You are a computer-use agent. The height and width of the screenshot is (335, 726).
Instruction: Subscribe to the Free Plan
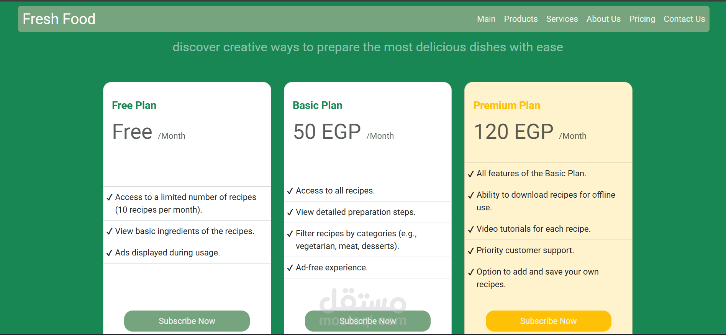click(x=187, y=321)
